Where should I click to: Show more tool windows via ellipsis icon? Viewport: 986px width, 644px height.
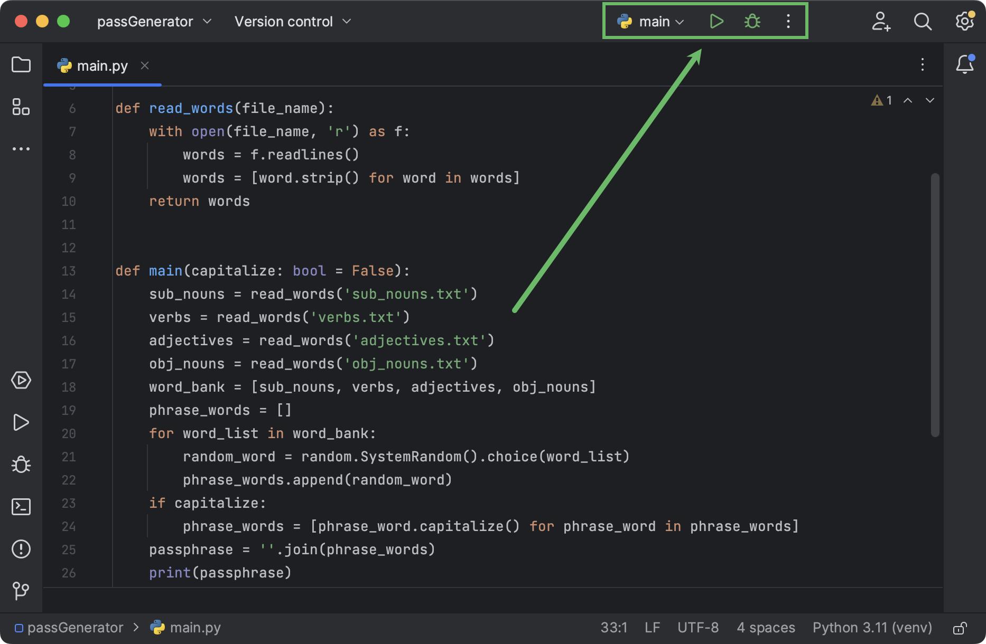coord(21,148)
